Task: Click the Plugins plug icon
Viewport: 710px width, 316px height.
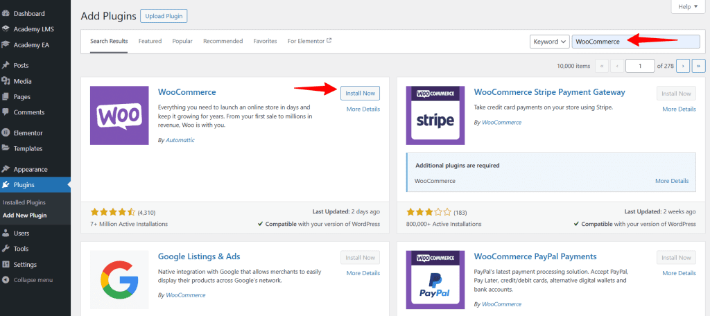Action: (x=6, y=185)
